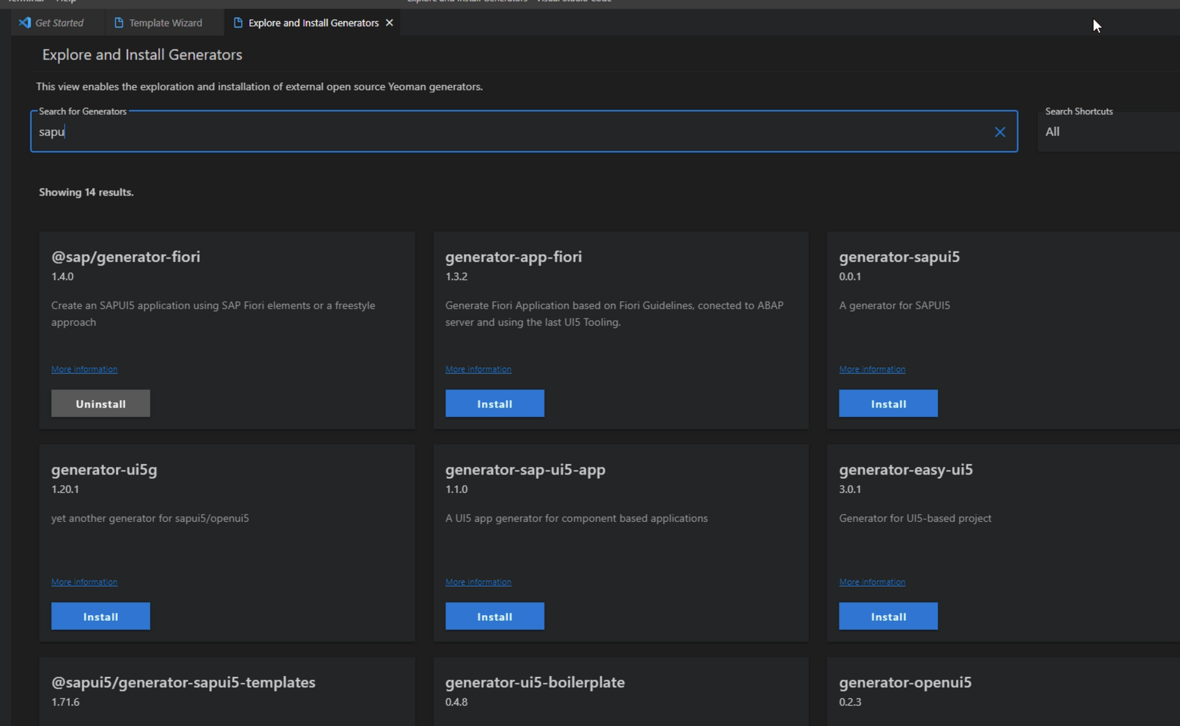Click the Search Shortcuts label
Image resolution: width=1180 pixels, height=726 pixels.
[x=1079, y=112]
